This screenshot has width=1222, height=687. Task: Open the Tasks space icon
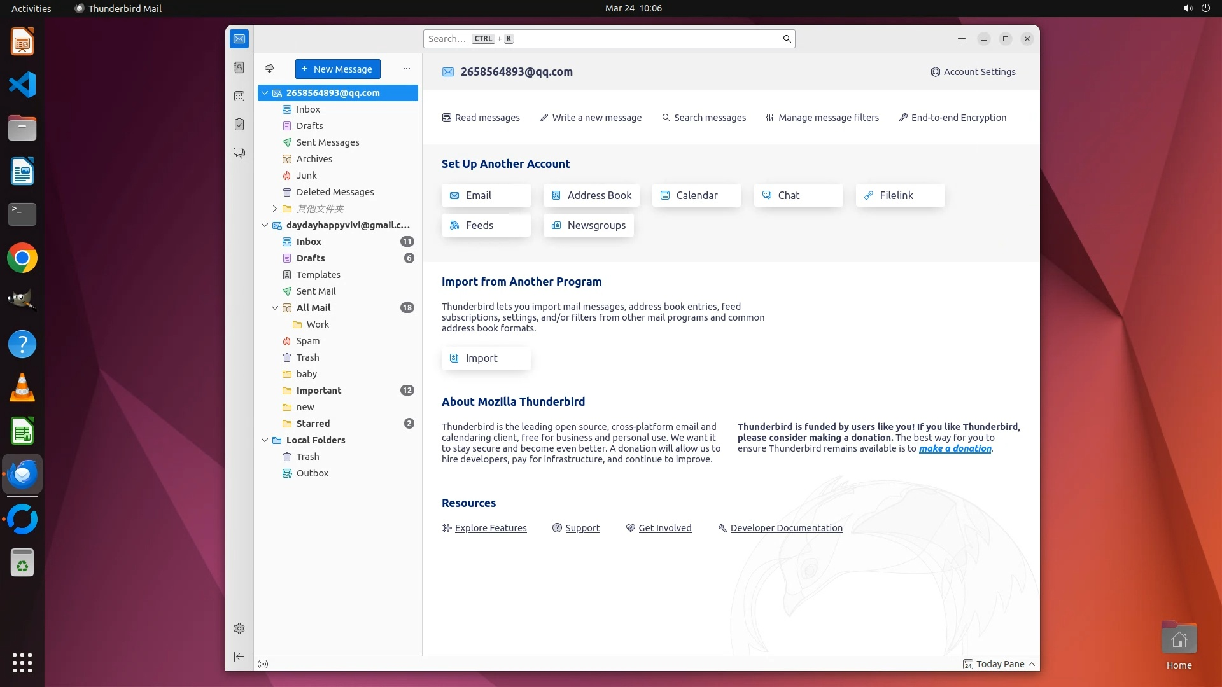click(x=239, y=125)
